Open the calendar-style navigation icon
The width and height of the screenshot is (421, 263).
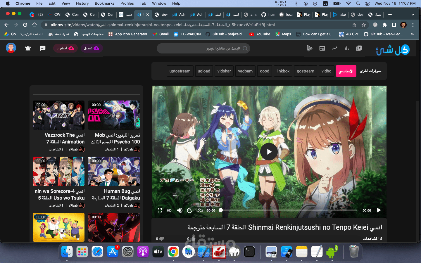[x=322, y=48]
